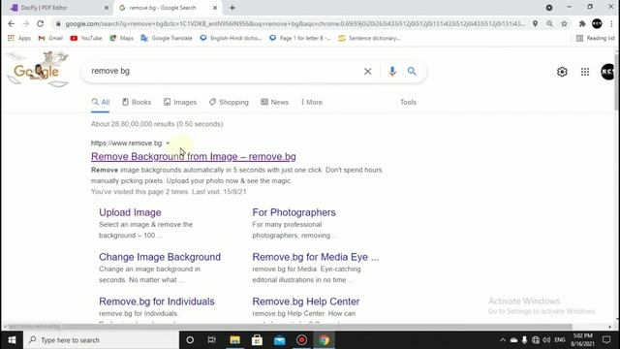620x349 pixels.
Task: Open the Upload Image sitelink
Action: tap(130, 212)
